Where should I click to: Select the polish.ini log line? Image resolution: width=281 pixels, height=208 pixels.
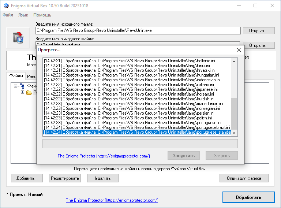point(137,118)
